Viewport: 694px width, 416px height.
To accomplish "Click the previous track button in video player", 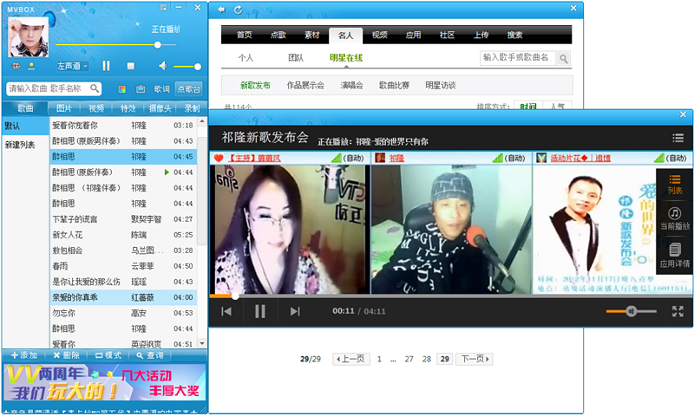I will coord(226,311).
